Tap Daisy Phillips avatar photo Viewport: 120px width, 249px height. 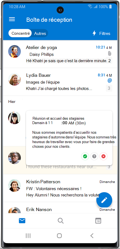(x=14, y=51)
